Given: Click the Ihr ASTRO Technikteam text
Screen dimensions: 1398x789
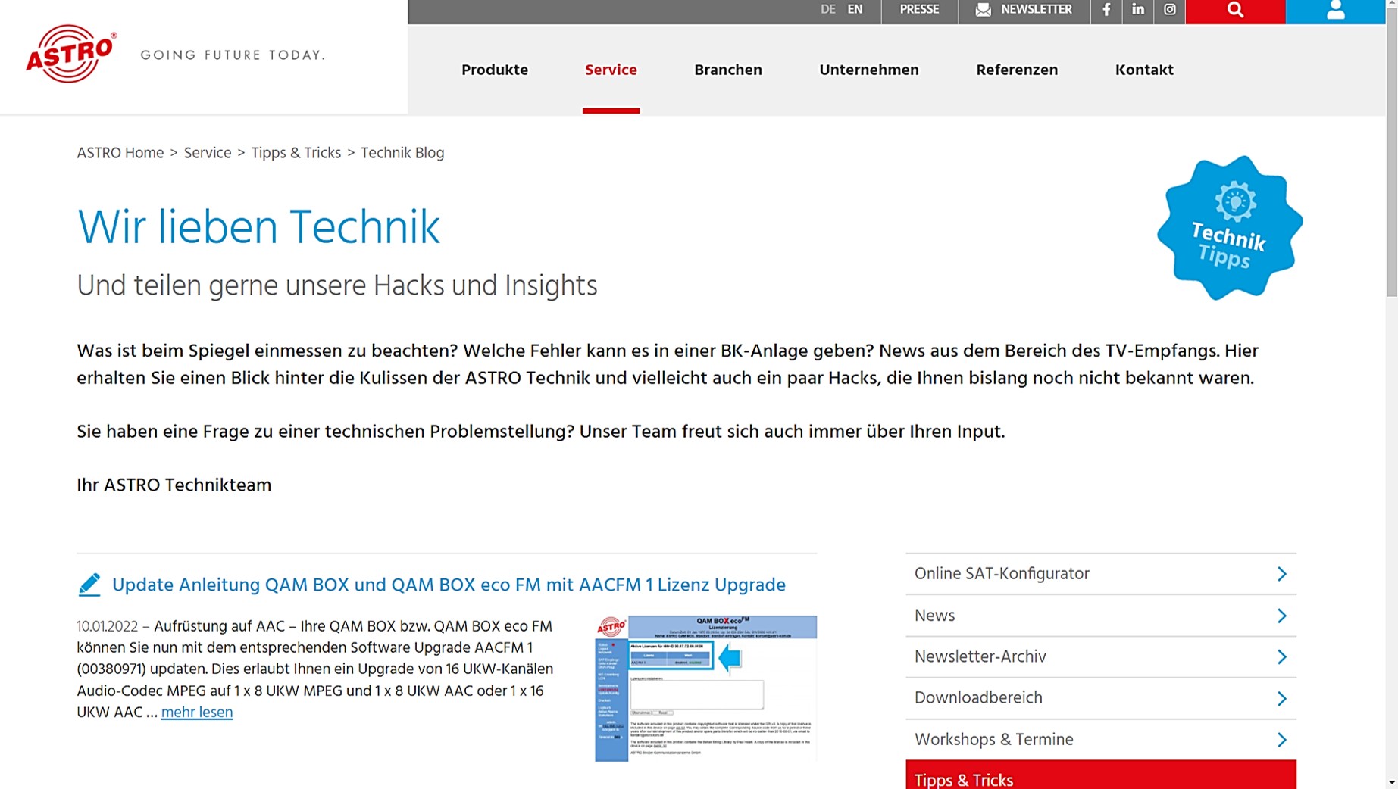Looking at the screenshot, I should 174,485.
